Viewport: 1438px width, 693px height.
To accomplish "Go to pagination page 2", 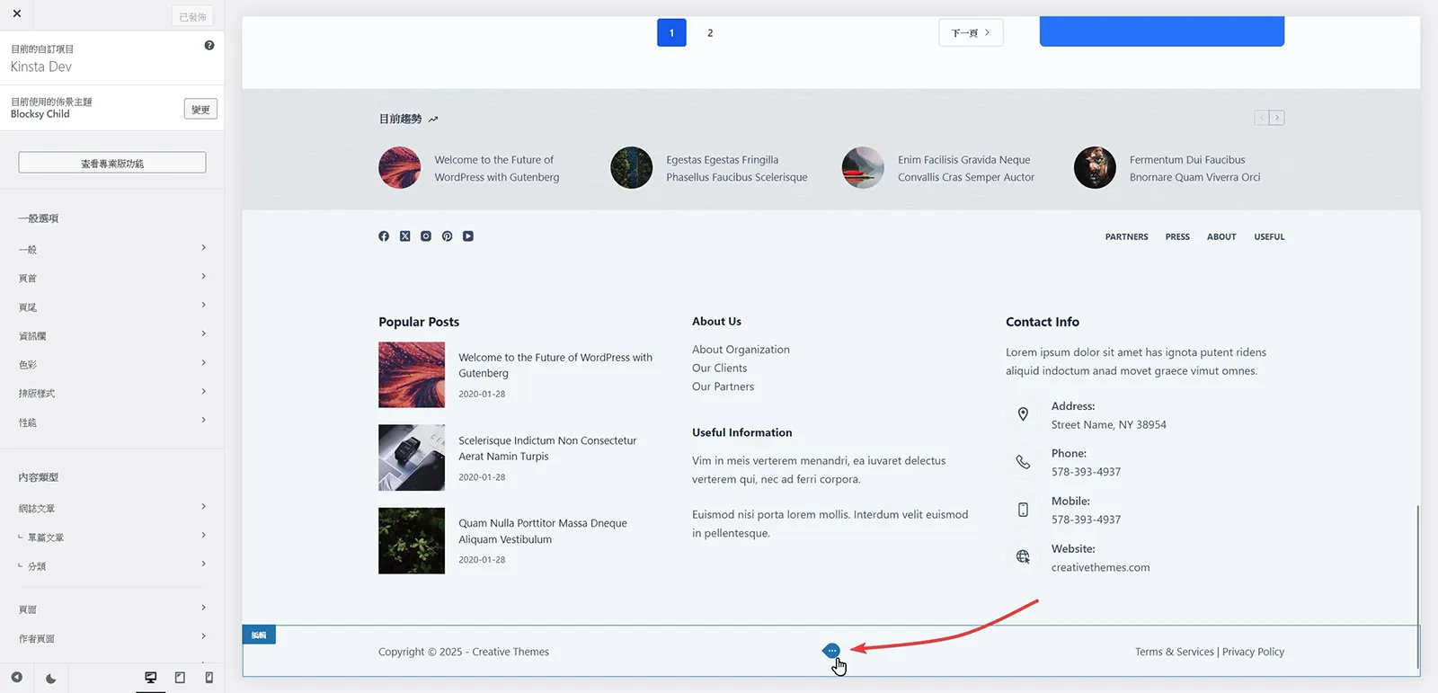I will [x=710, y=32].
